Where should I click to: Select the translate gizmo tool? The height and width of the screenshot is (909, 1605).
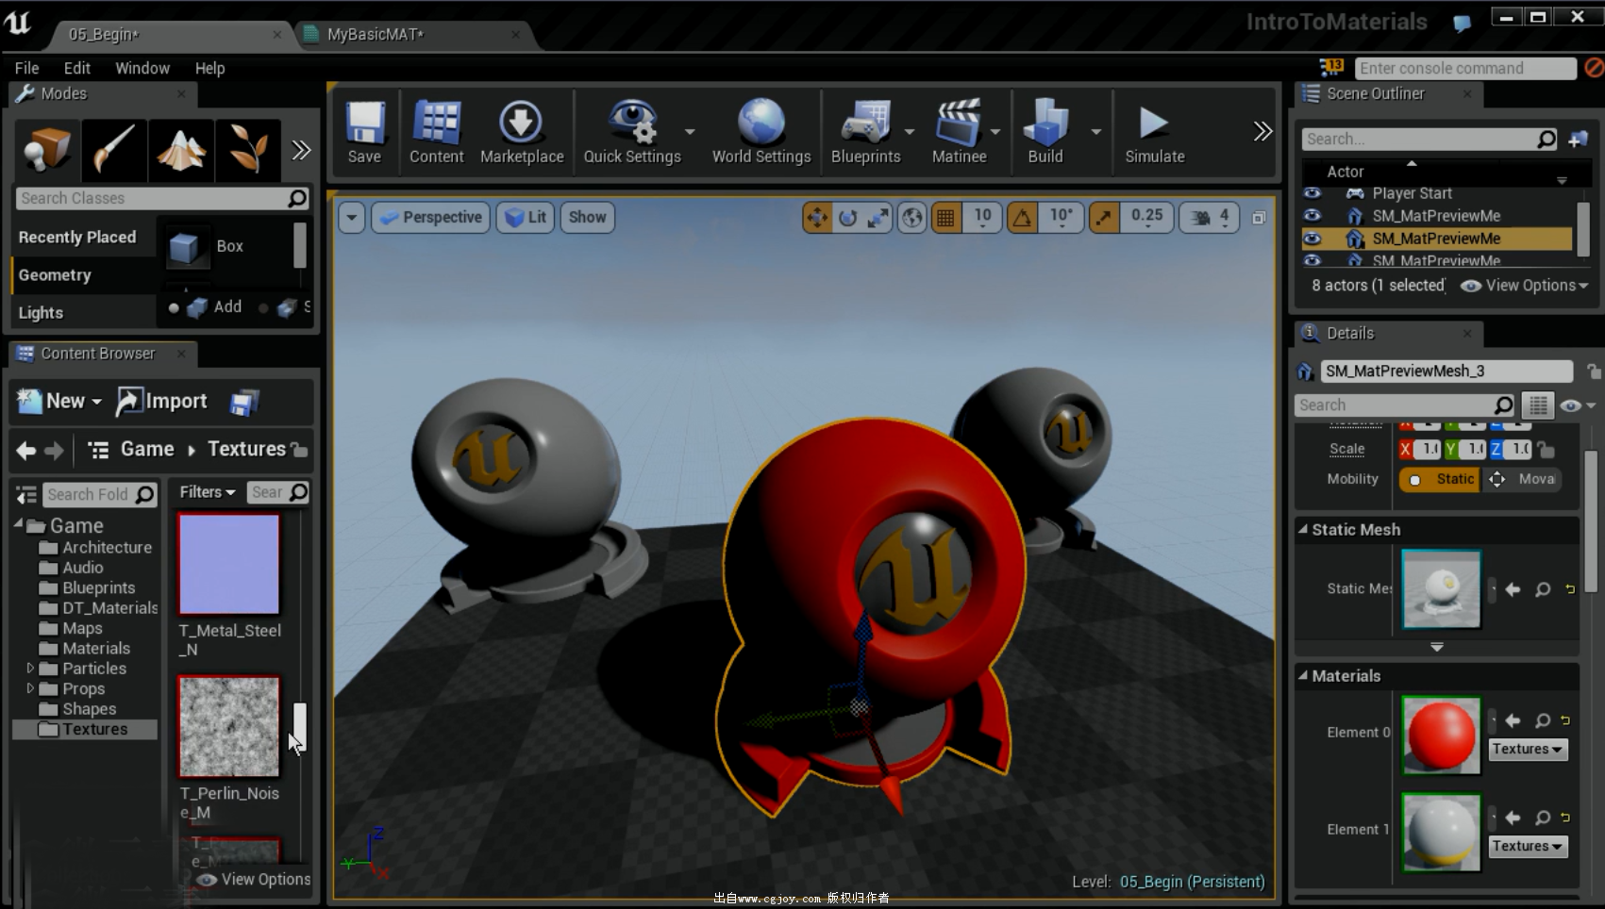click(817, 218)
